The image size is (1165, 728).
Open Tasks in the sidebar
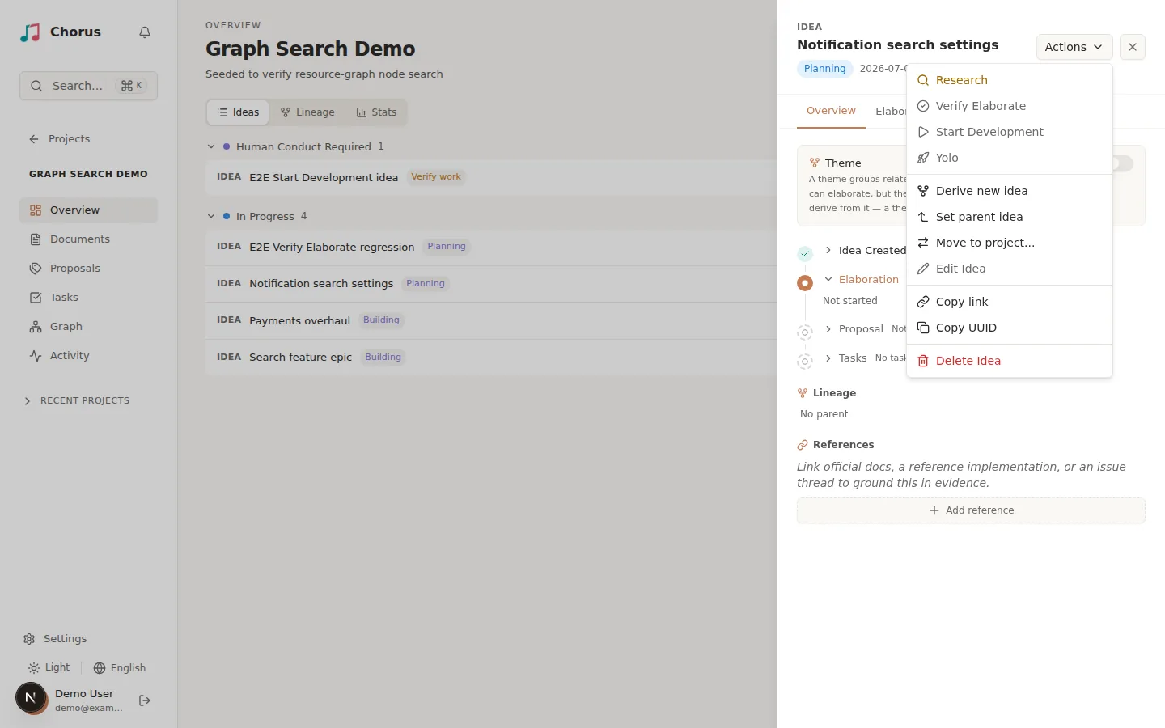tap(88, 298)
